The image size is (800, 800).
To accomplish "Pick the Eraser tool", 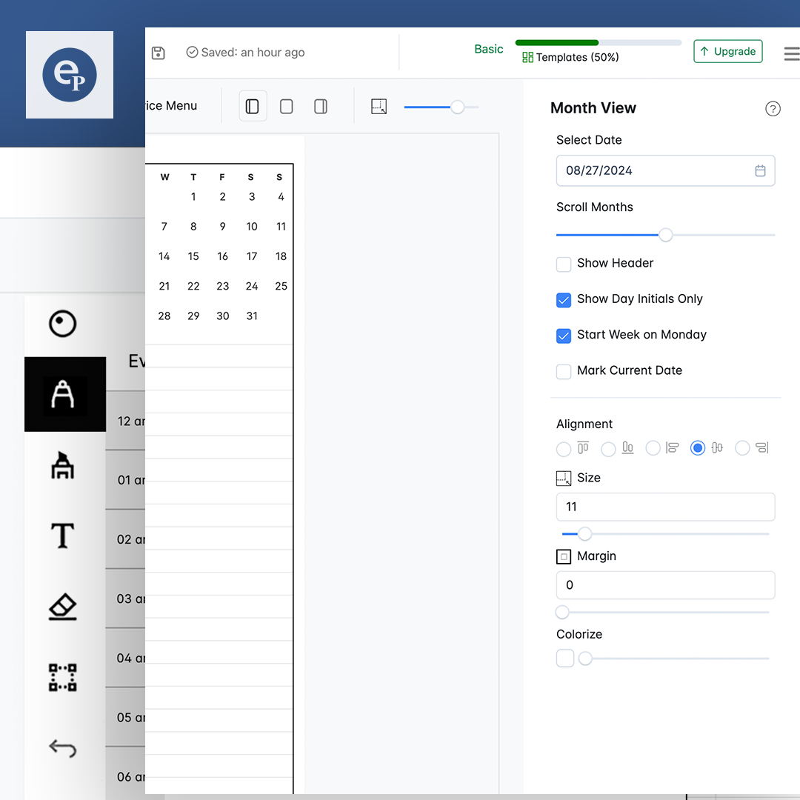I will [x=63, y=607].
